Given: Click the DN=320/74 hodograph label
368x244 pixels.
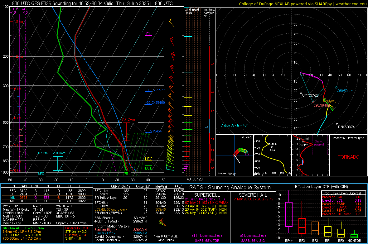Looking at the screenshot, I should 346,127.
